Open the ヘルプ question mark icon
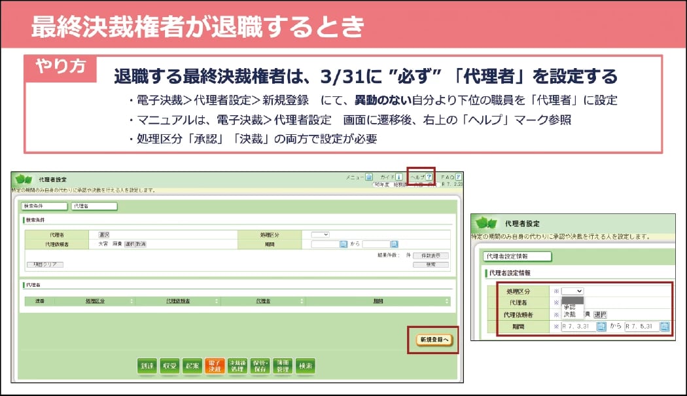687x396 pixels. click(429, 177)
